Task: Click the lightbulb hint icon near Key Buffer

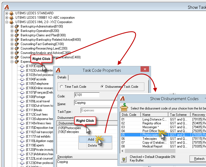Action: click(124, 159)
